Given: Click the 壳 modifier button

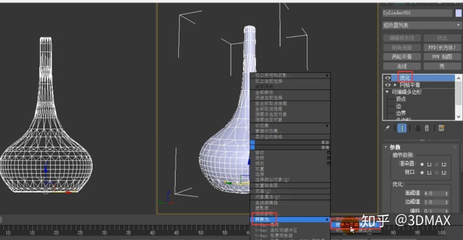Looking at the screenshot, I should [x=442, y=66].
